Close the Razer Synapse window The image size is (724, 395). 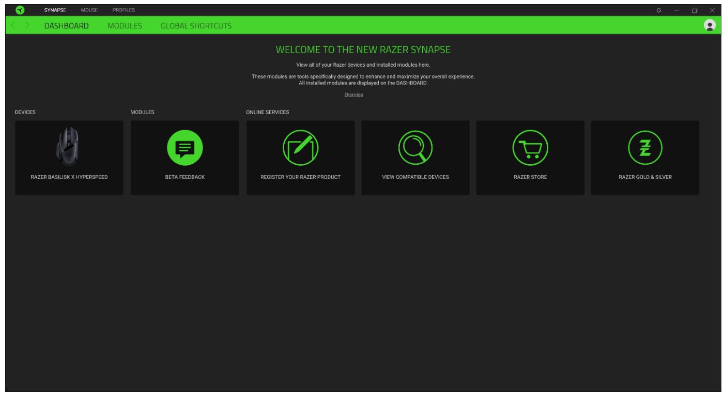tap(712, 10)
